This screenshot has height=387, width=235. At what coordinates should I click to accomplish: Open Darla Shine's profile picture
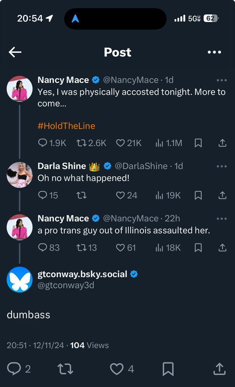(x=19, y=175)
